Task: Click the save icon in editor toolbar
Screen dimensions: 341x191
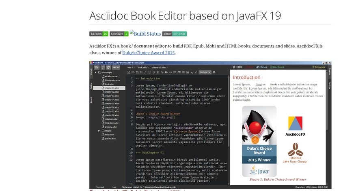Action: [x=137, y=72]
